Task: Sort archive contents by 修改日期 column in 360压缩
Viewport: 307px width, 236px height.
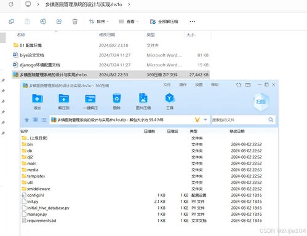Action: (237, 132)
